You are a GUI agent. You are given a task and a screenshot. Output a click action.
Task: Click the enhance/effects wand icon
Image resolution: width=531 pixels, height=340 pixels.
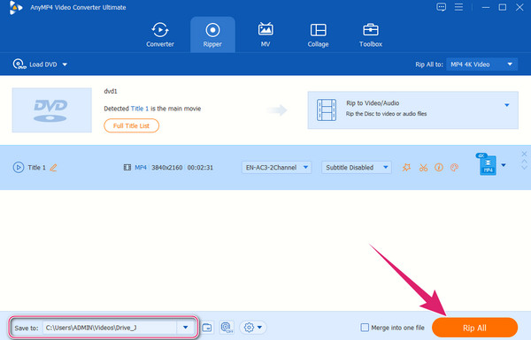tap(406, 167)
